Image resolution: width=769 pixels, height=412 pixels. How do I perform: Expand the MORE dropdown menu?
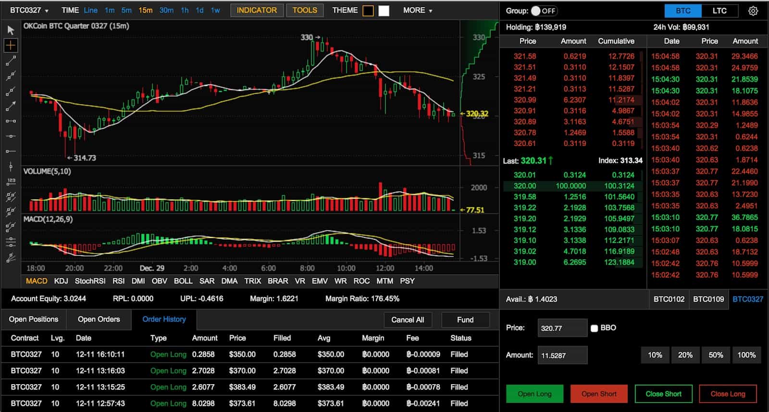pyautogui.click(x=417, y=10)
